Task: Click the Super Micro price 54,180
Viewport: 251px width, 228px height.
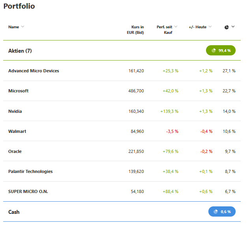Action: point(137,191)
